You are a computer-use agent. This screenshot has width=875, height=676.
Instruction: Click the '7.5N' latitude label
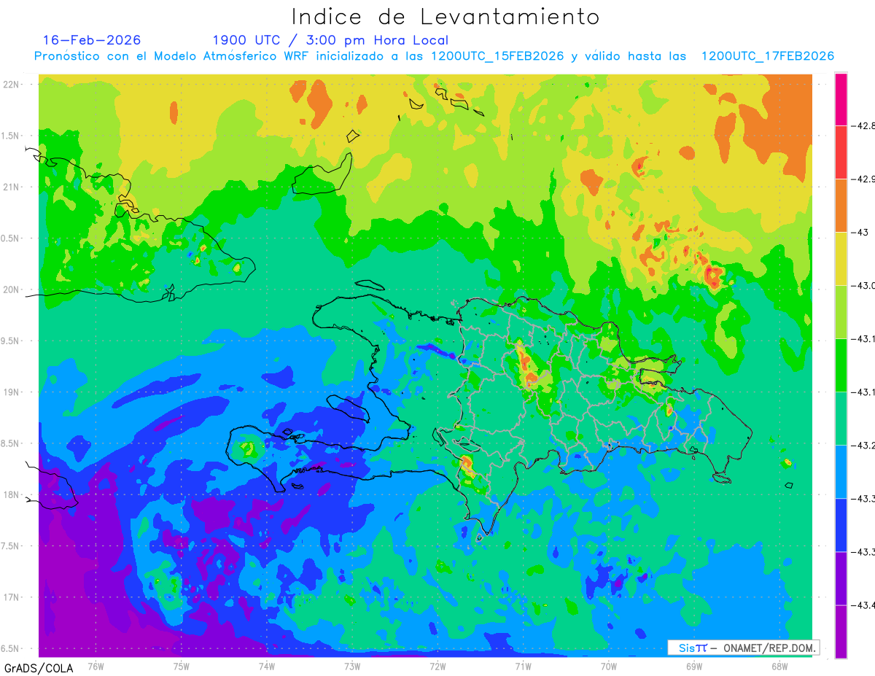click(x=11, y=546)
